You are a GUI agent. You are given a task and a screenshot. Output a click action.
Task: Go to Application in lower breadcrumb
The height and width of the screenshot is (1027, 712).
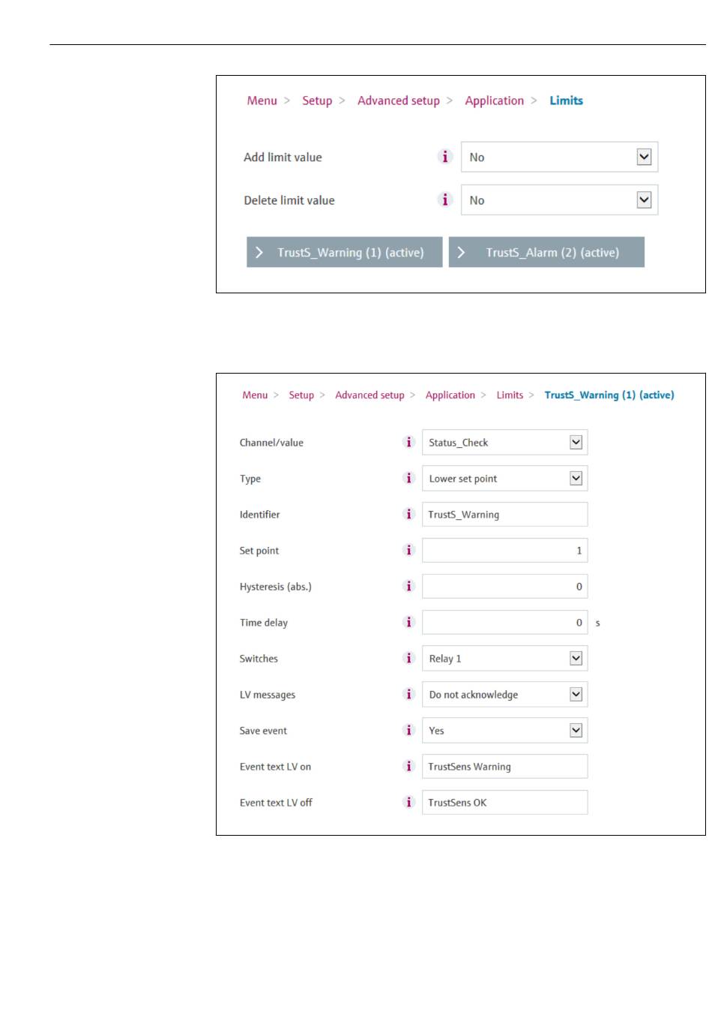(450, 395)
